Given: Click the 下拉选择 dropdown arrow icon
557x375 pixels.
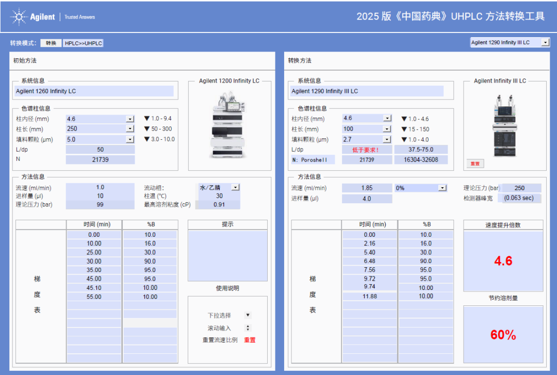Looking at the screenshot, I should (247, 316).
